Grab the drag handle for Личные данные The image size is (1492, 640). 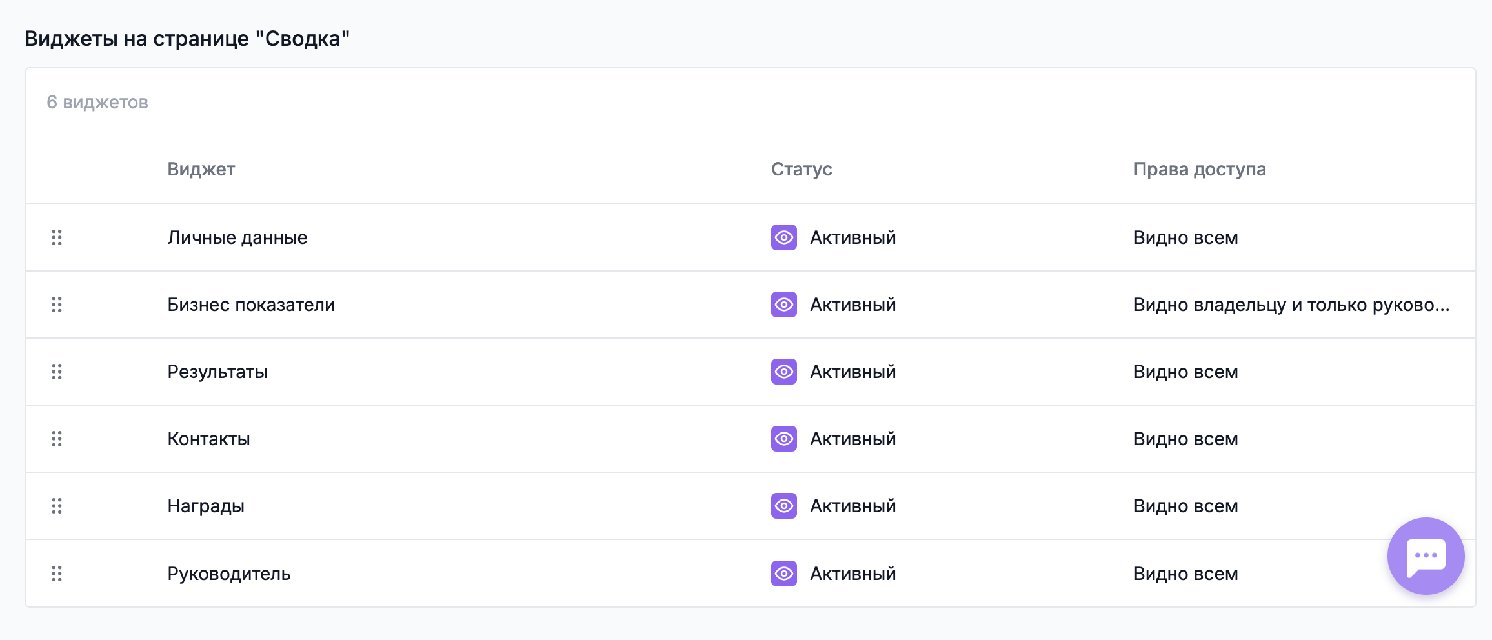57,237
